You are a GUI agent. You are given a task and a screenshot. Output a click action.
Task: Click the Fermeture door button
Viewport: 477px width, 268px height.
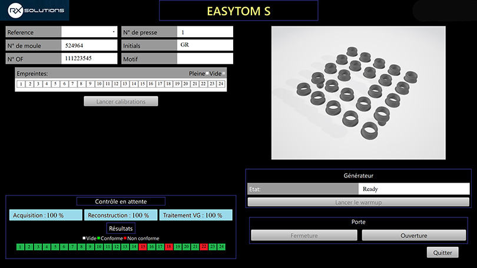304,236
